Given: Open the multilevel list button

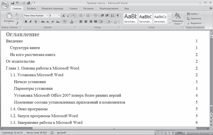Looking at the screenshot, I should click(96, 16).
